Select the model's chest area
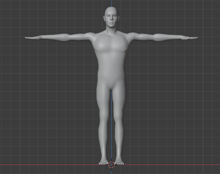 (x=111, y=45)
